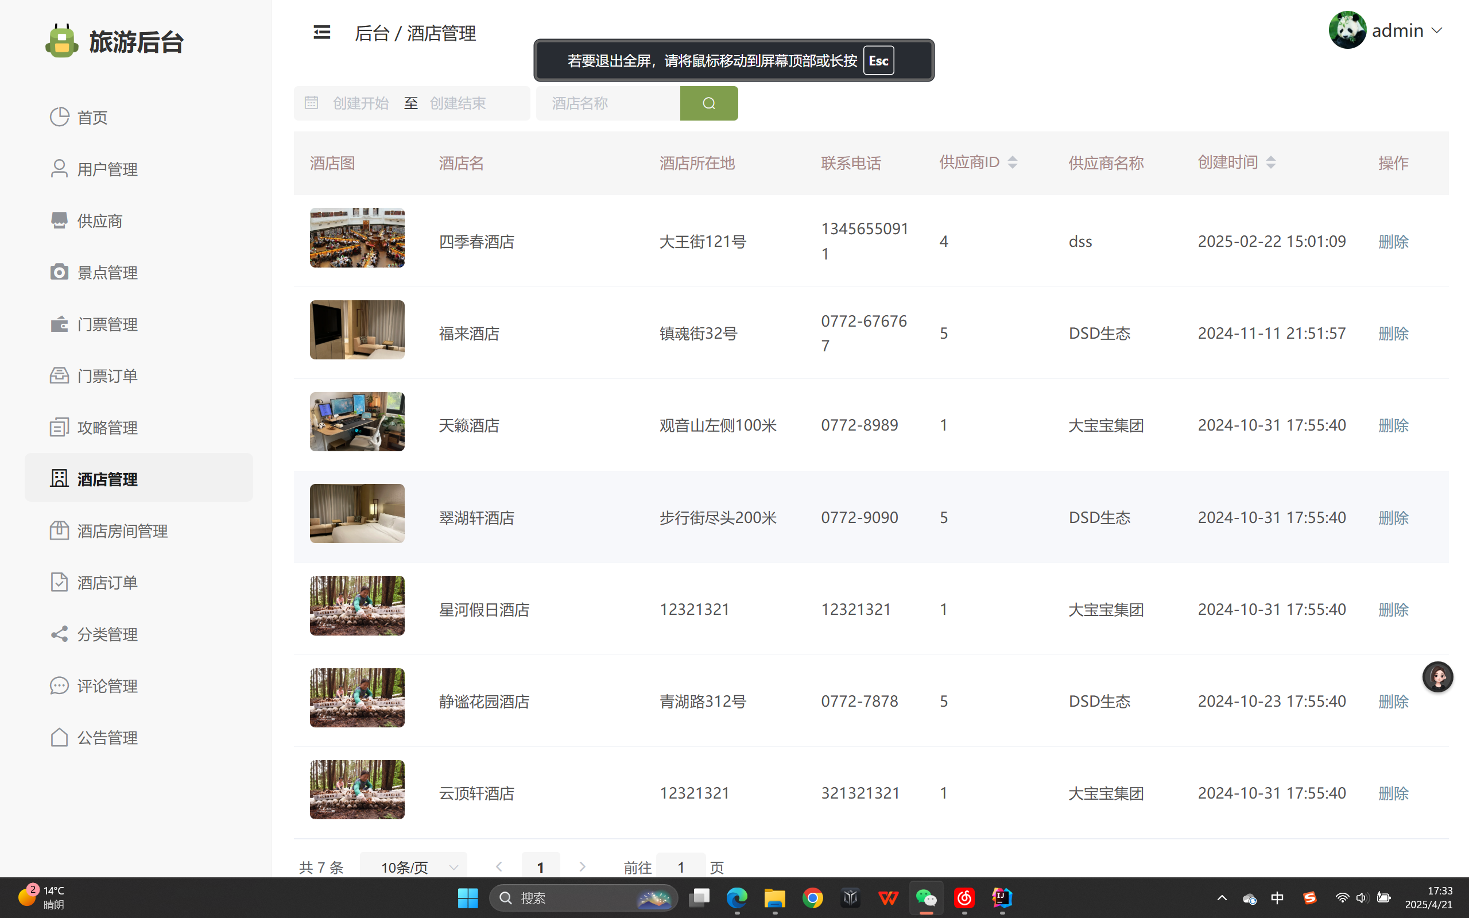This screenshot has height=918, width=1469.
Task: Open 酒店房间管理 in the sidebar
Action: pos(122,530)
